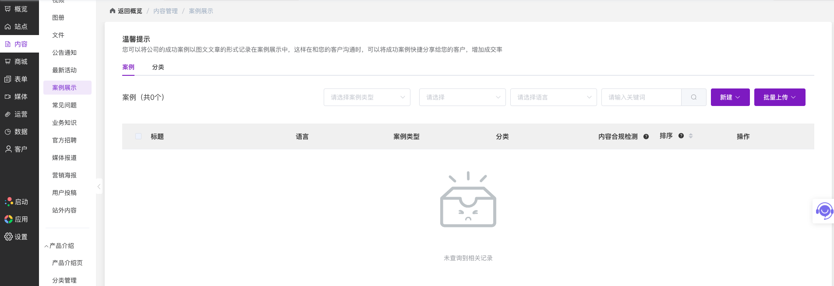Click the 排序 sort arrows icon
This screenshot has height=286, width=834.
(x=691, y=136)
